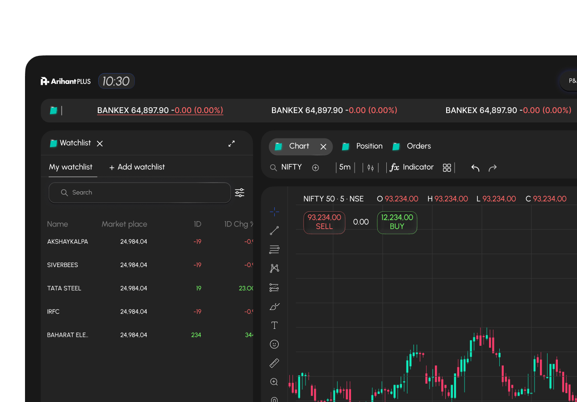Select the trend line drawing tool
The height and width of the screenshot is (402, 577).
coord(274,230)
